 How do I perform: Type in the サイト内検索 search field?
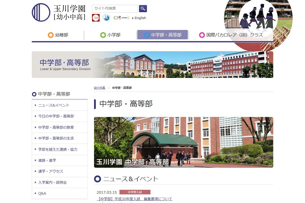coord(115,9)
